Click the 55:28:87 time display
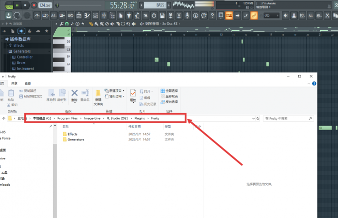 pos(122,5)
